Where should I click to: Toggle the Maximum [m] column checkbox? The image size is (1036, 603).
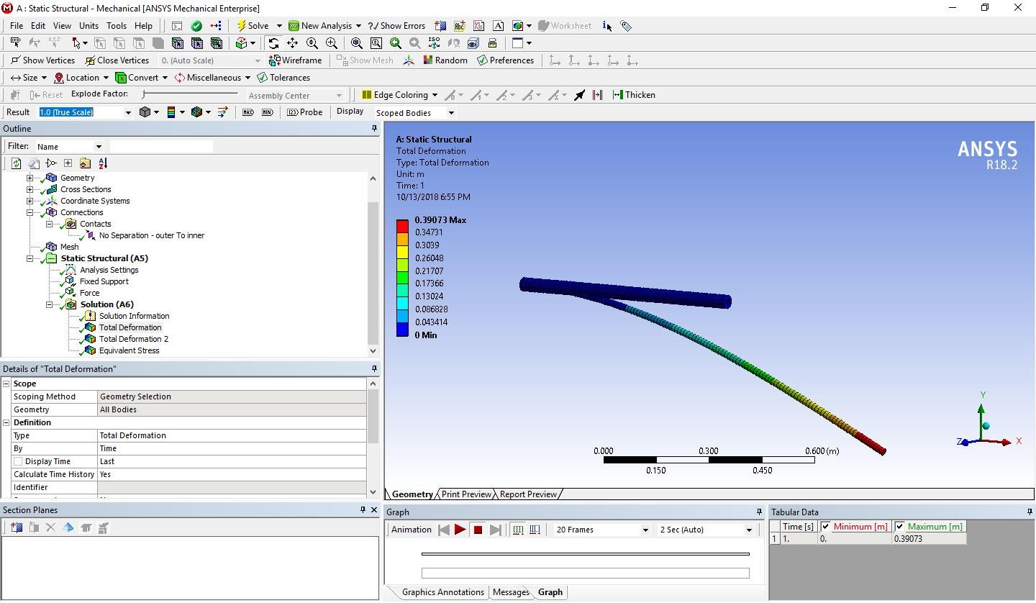900,527
